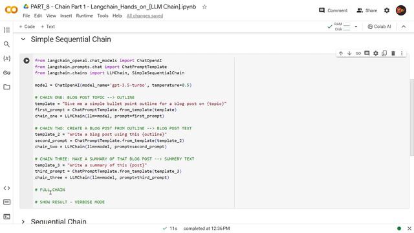Viewport: 414px width, 233px height.
Task: Click the green connection status dot
Action: (399, 228)
